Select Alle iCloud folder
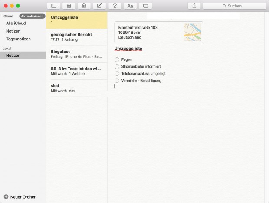 coord(16,23)
